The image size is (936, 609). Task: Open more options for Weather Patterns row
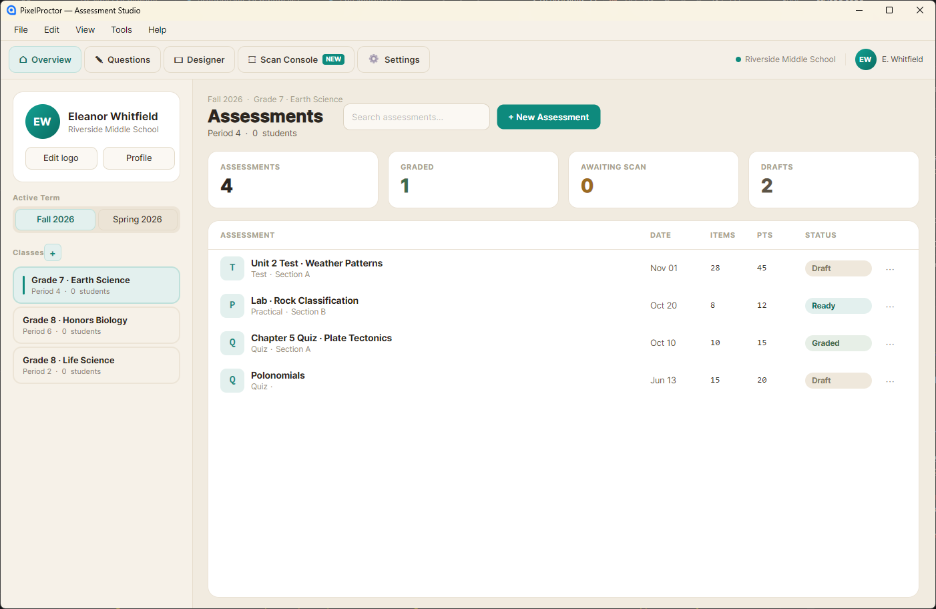point(890,269)
